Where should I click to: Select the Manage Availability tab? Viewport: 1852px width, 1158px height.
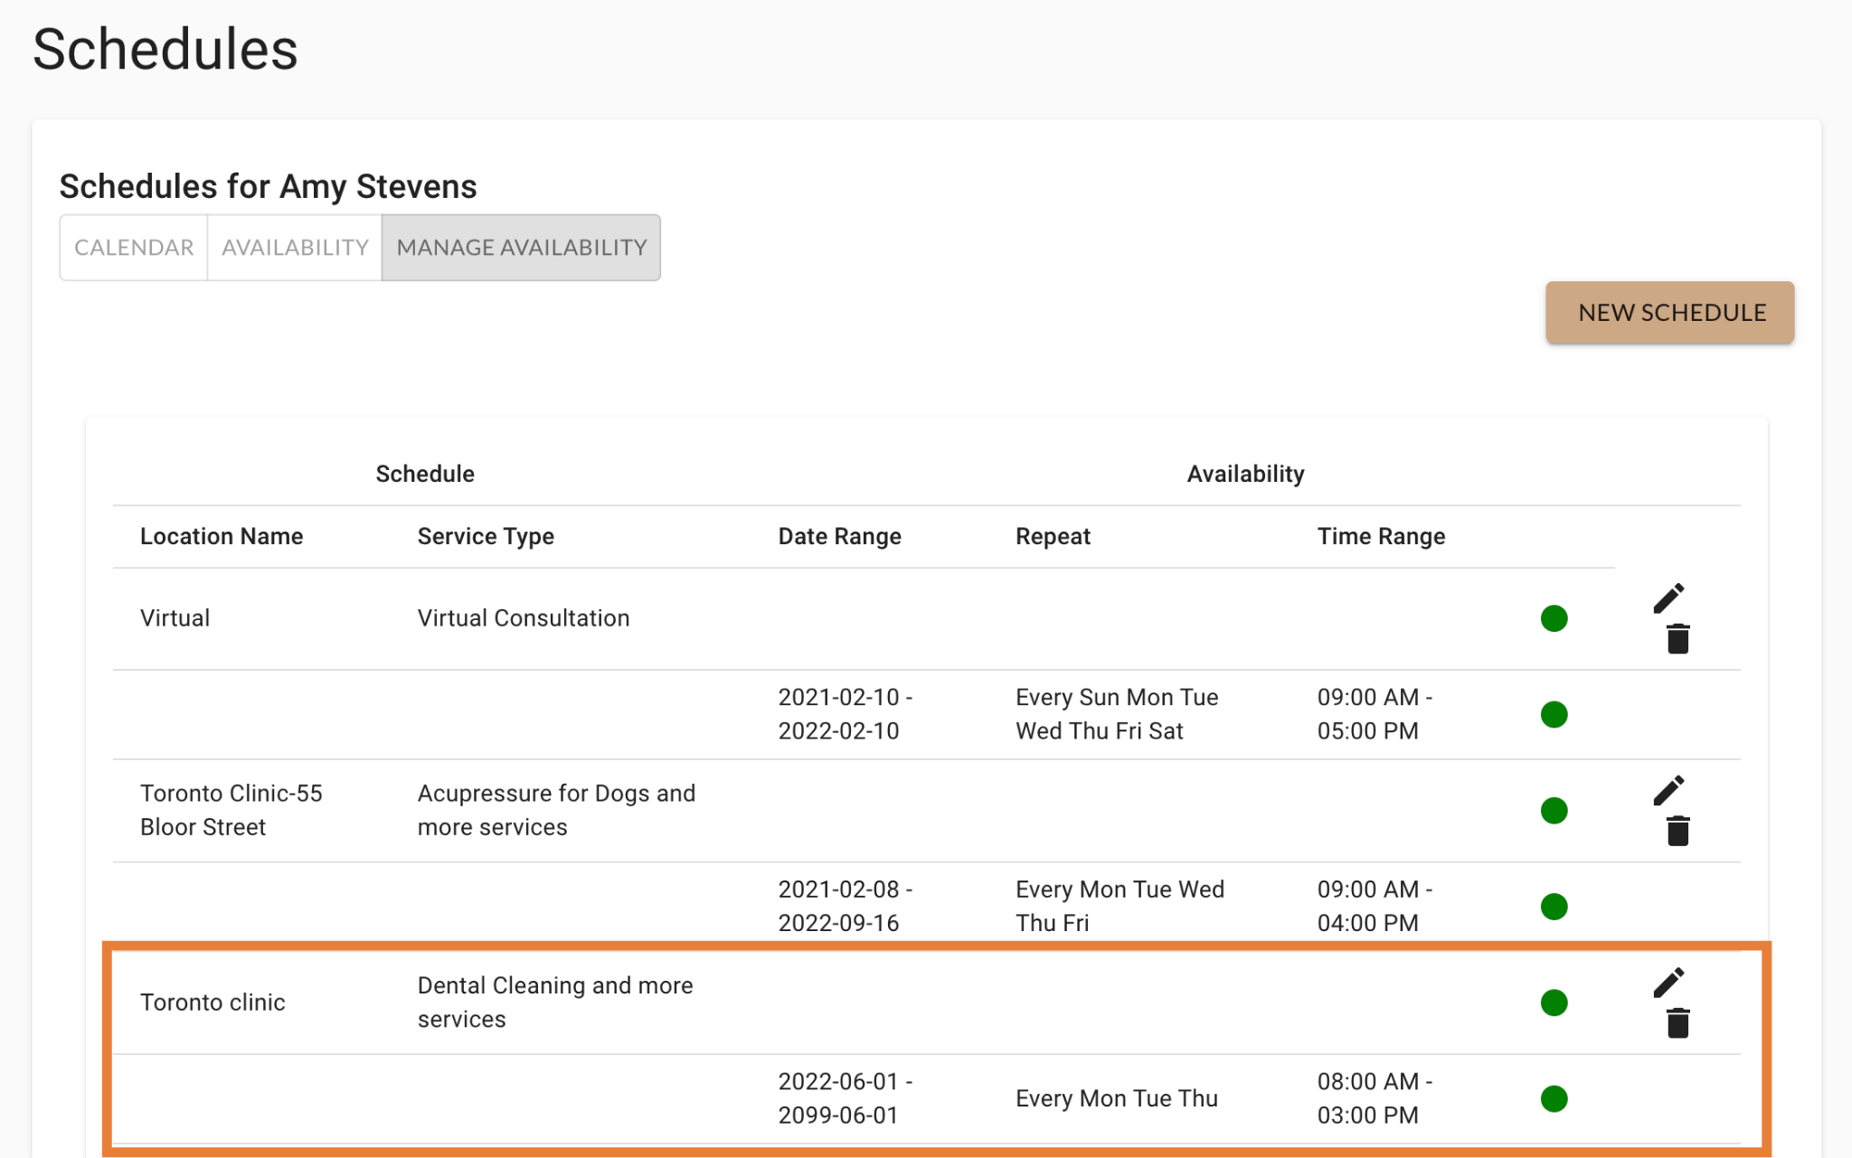coord(521,248)
